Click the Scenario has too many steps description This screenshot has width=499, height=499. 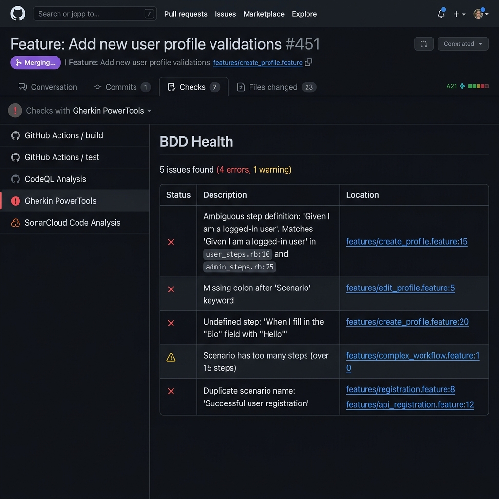[x=266, y=362]
